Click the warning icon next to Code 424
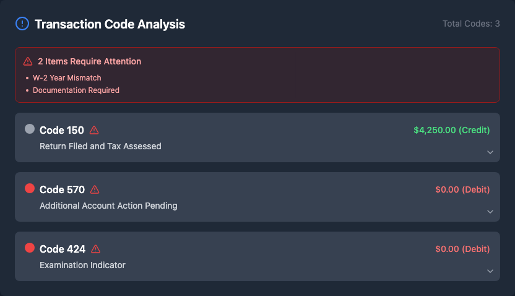The height and width of the screenshot is (296, 515). [x=95, y=249]
